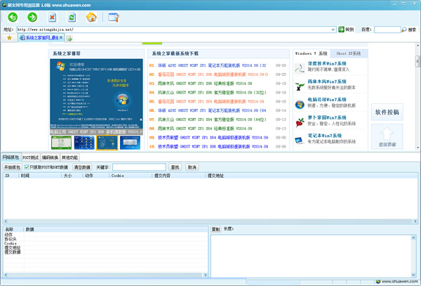
Task: Click the green Forward arrow button
Action: point(32,16)
